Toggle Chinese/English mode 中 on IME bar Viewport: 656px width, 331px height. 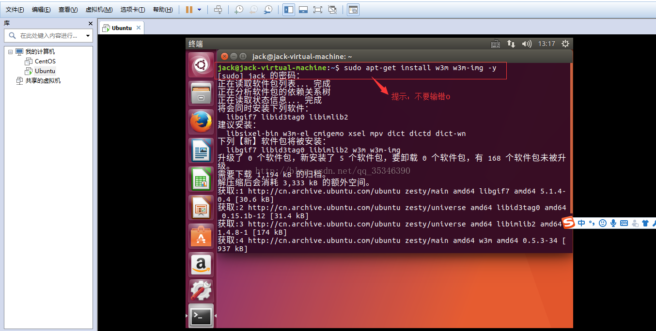point(581,223)
